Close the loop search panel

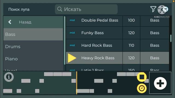click(x=165, y=9)
